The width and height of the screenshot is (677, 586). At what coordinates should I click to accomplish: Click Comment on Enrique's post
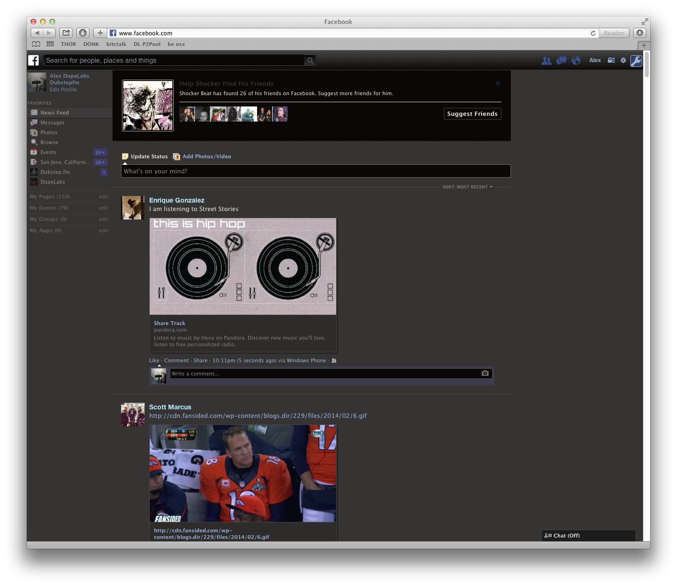[x=176, y=360]
